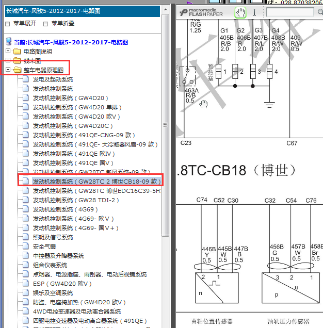Collapse the 整车电器原理图 folder node
323x328 pixels.
(x=8, y=70)
